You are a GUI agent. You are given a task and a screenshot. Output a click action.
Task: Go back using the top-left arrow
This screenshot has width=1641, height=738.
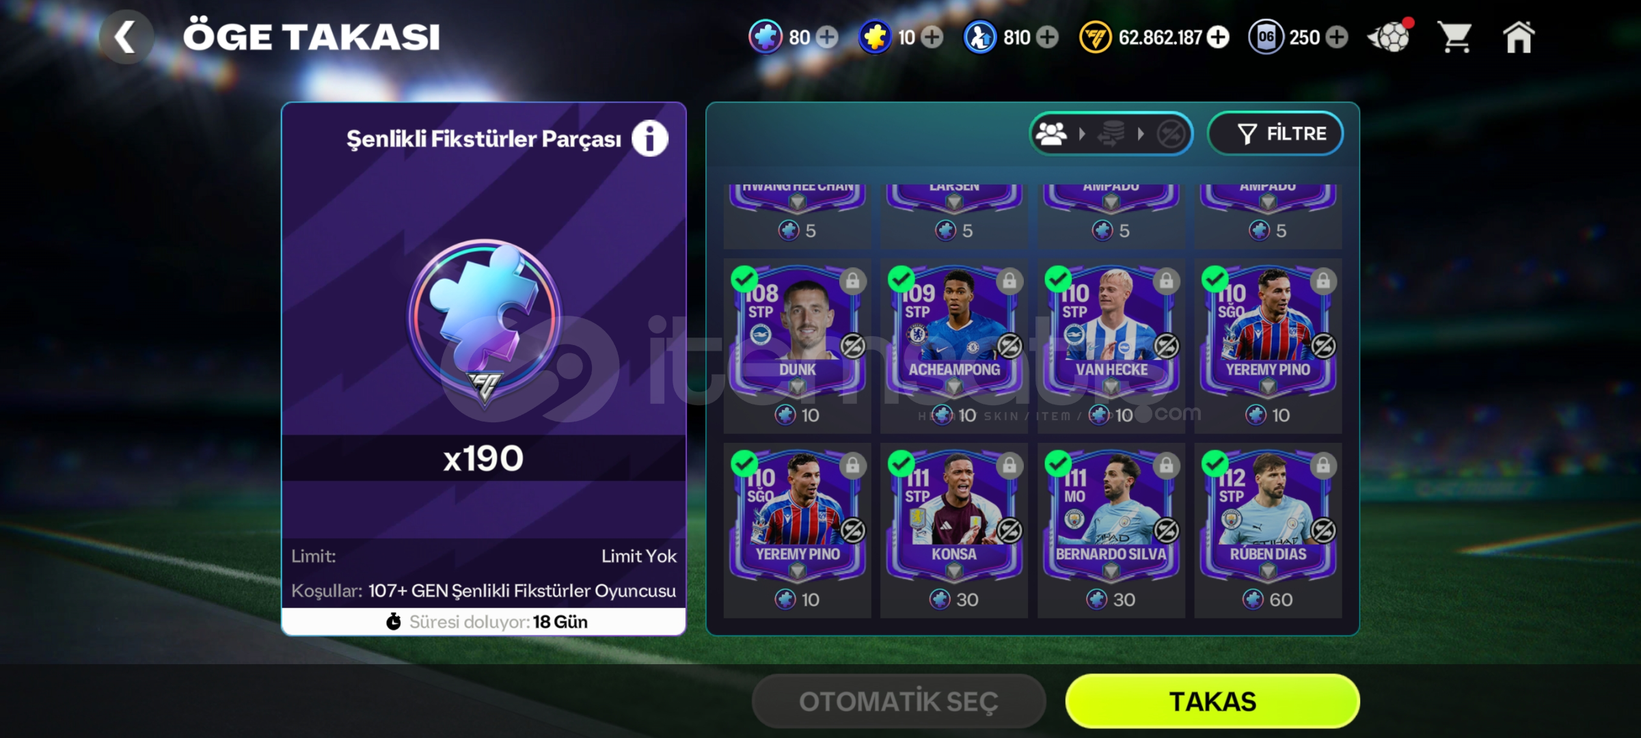pos(126,37)
